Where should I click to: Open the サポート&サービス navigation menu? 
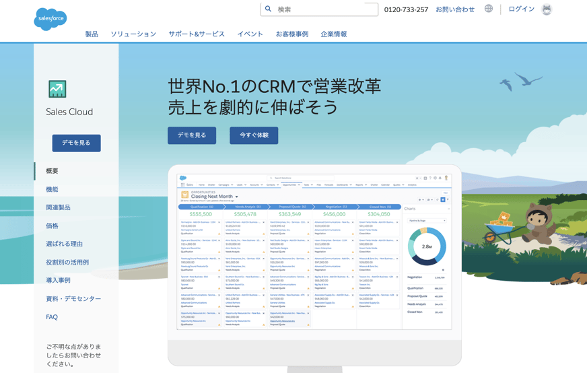coord(197,34)
